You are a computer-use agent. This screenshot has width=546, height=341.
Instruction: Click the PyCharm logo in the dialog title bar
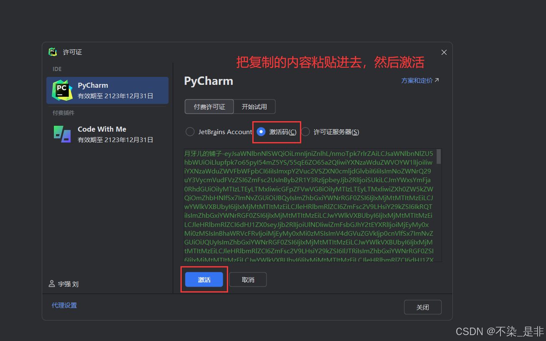(x=53, y=52)
